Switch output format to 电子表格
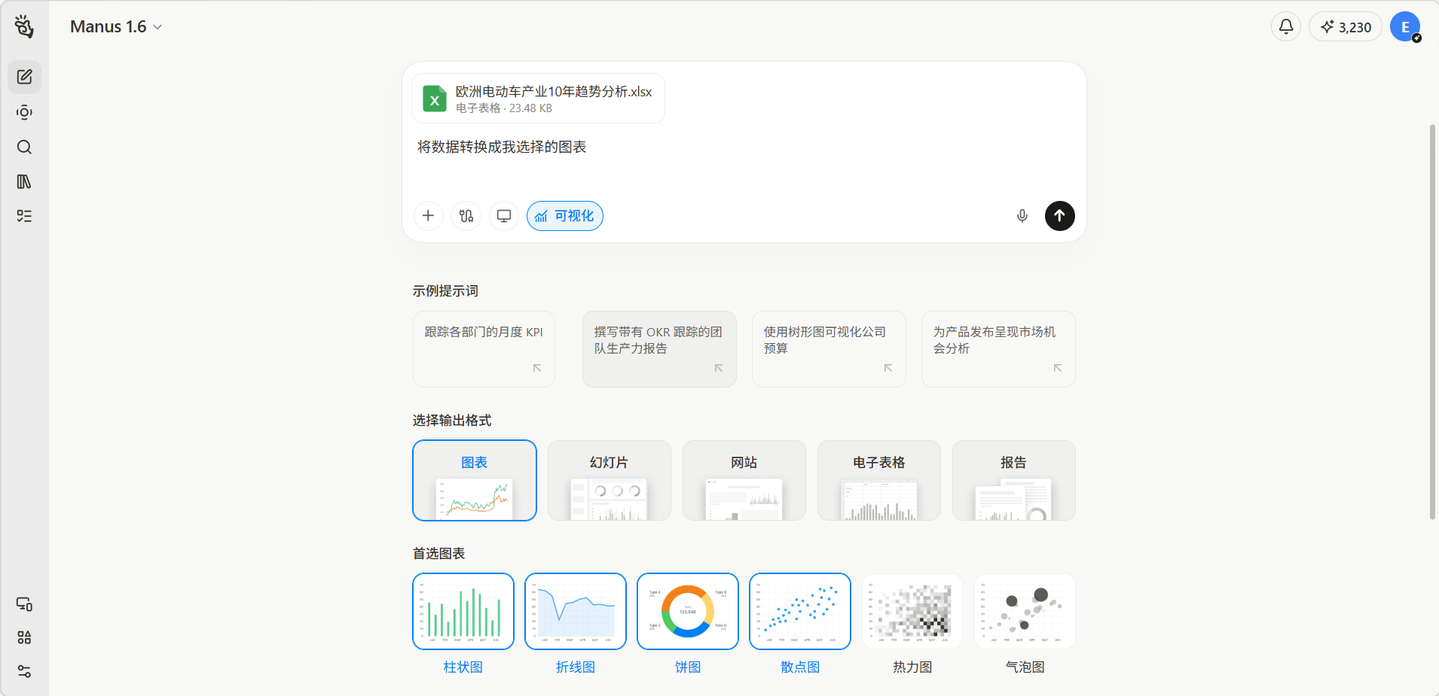The width and height of the screenshot is (1439, 696). pyautogui.click(x=878, y=480)
